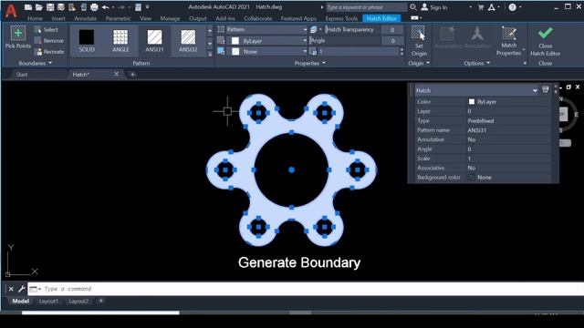Open the Manage ribbon tab

[x=170, y=18]
